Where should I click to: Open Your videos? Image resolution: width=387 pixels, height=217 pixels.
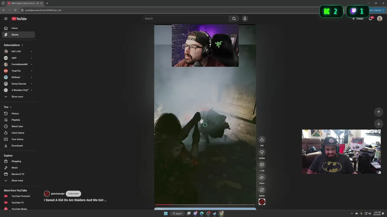point(18,139)
